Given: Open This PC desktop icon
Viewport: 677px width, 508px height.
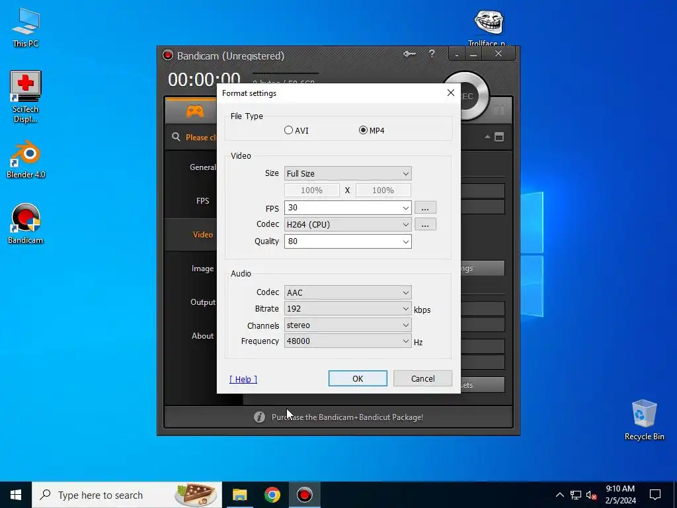Looking at the screenshot, I should (26, 27).
